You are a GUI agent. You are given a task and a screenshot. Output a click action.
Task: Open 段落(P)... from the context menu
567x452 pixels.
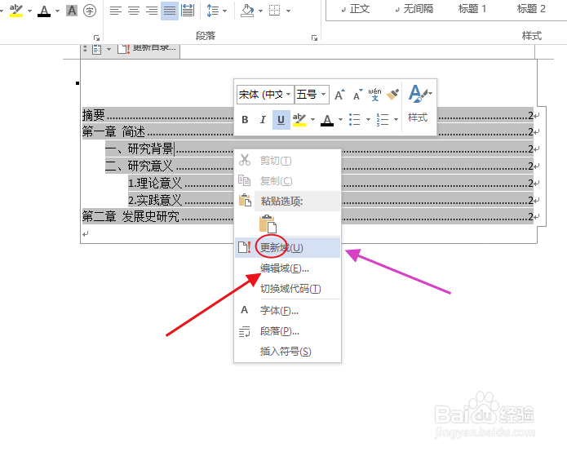coord(287,331)
